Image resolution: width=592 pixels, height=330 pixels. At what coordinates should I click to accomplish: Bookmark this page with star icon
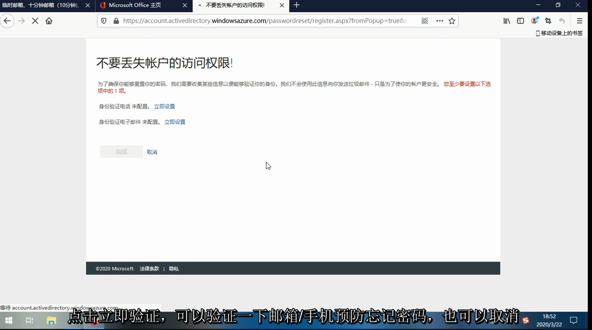click(x=452, y=21)
